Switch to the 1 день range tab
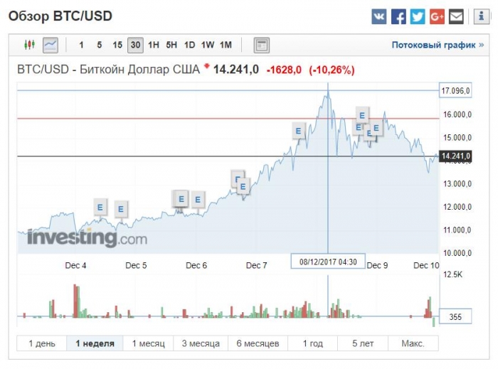 [41, 343]
